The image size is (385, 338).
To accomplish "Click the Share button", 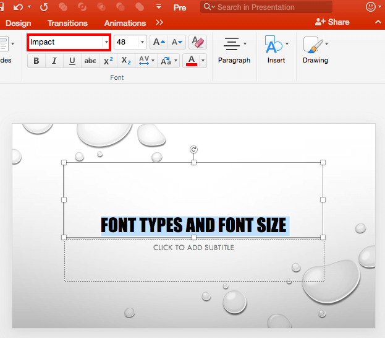I will coord(332,22).
